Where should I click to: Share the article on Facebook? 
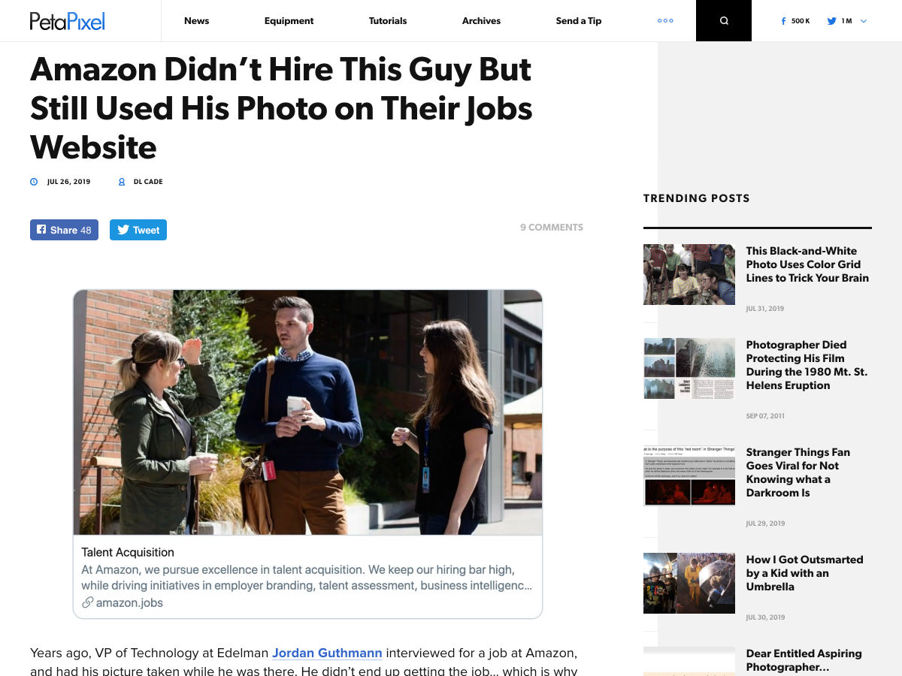[64, 230]
